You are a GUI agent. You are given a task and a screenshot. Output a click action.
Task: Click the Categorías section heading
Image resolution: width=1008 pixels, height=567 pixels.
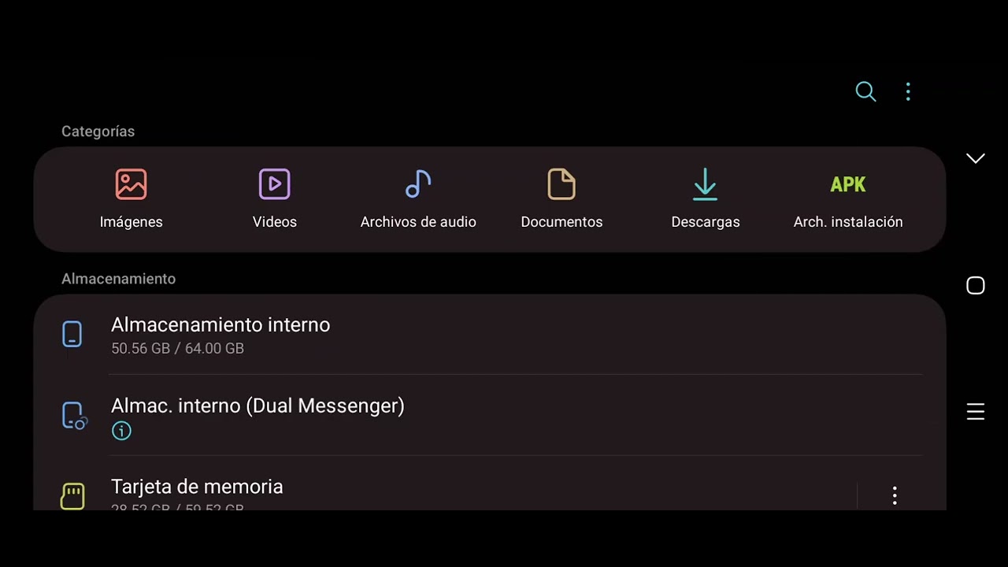click(x=98, y=132)
